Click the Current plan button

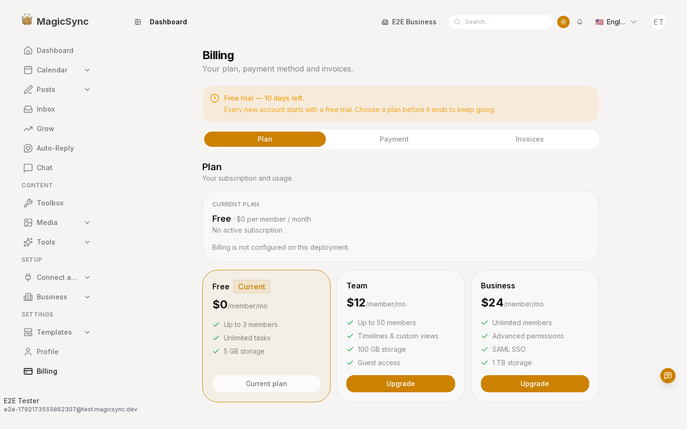(x=266, y=384)
